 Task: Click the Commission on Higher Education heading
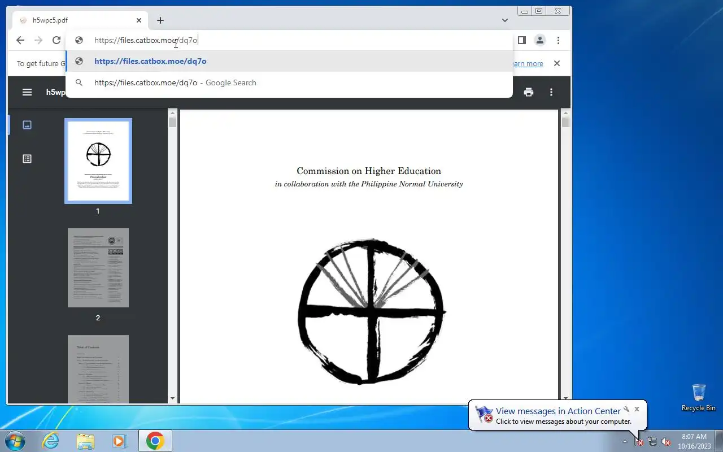[x=369, y=171]
